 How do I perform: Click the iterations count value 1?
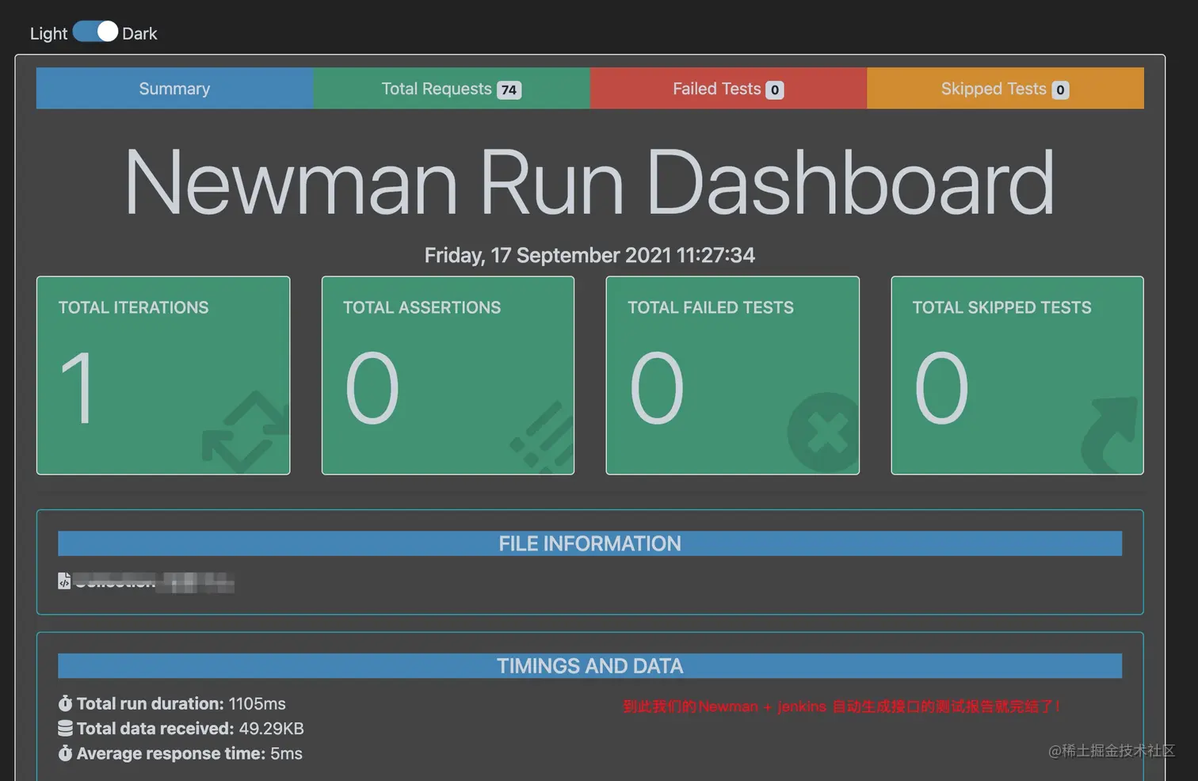(77, 388)
